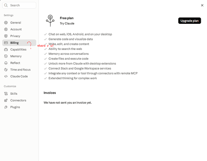
Task: Click the Skills scroll icon
Action: [6, 94]
